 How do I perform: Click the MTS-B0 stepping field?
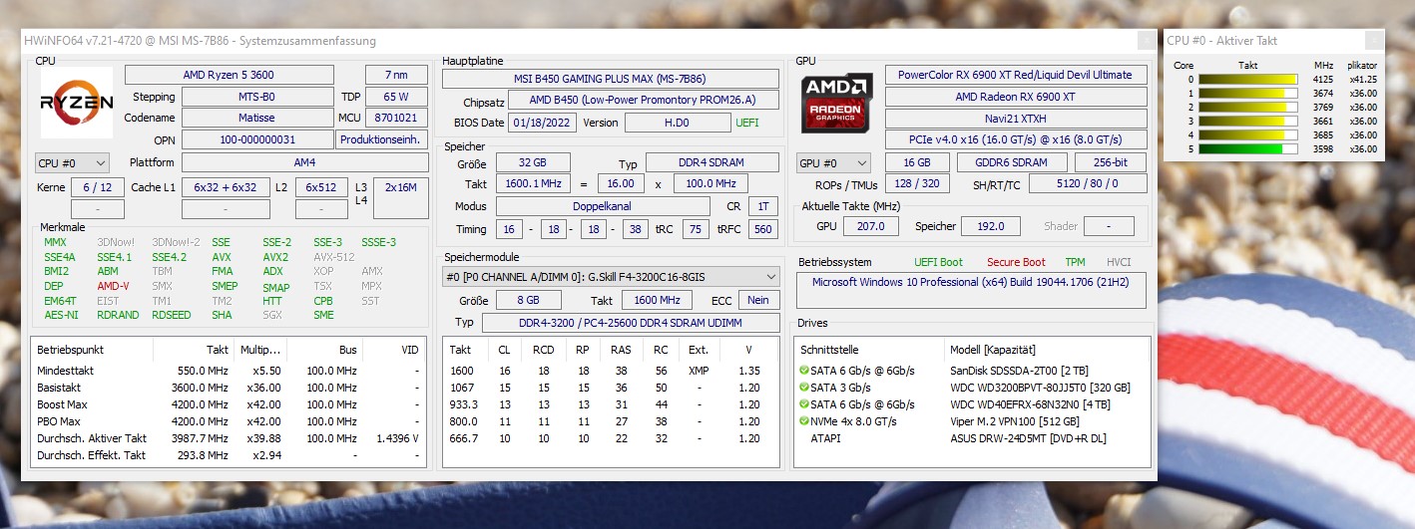[257, 97]
